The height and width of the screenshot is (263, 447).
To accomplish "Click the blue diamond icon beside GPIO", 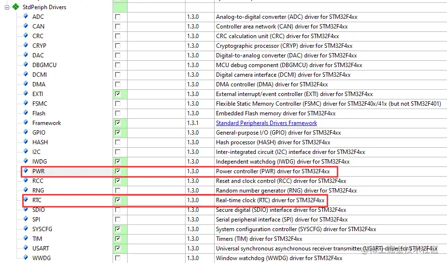I will click(26, 132).
